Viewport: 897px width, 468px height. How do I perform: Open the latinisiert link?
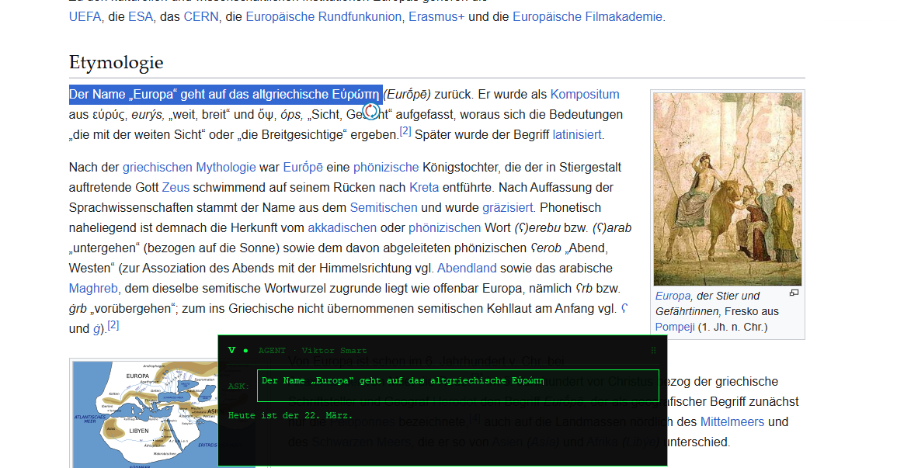point(576,135)
